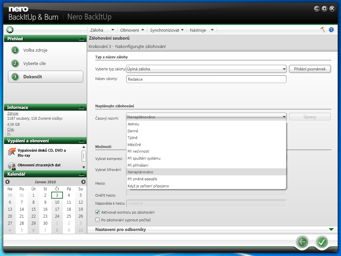
Task: Select 'Týdně' from the schedule list
Action: [x=133, y=138]
